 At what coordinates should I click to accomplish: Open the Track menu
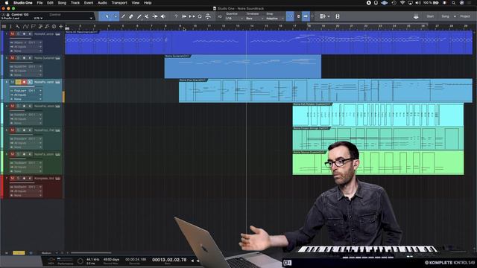point(75,3)
